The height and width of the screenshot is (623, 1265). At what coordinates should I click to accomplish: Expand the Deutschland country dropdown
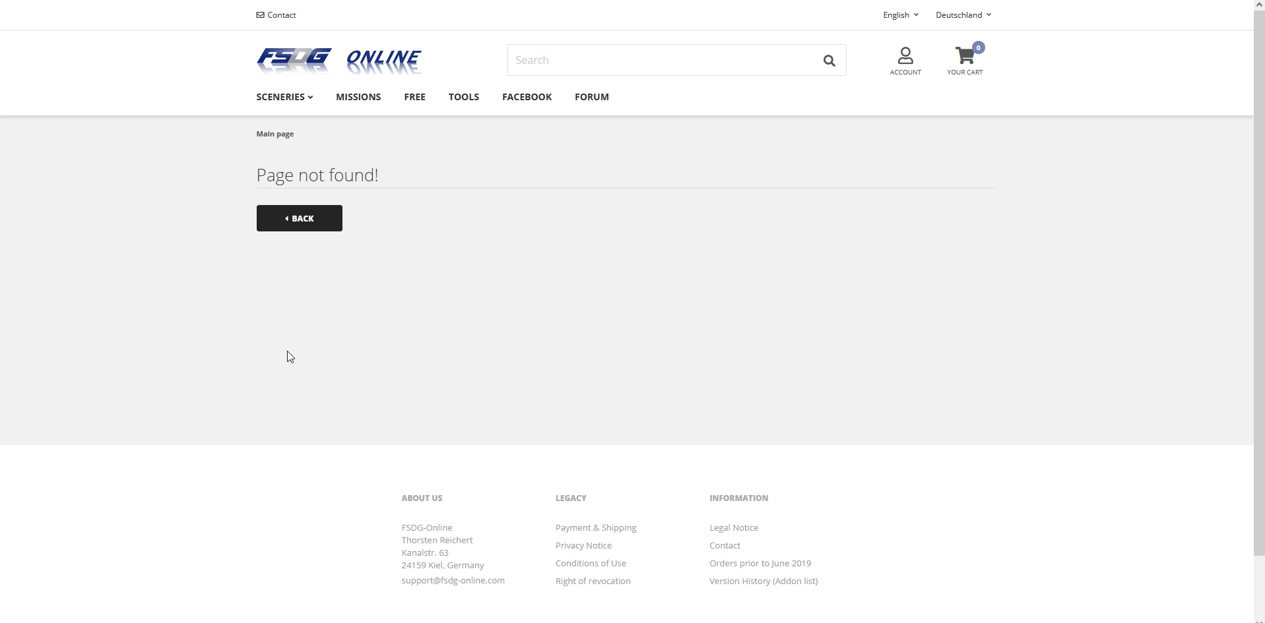963,15
